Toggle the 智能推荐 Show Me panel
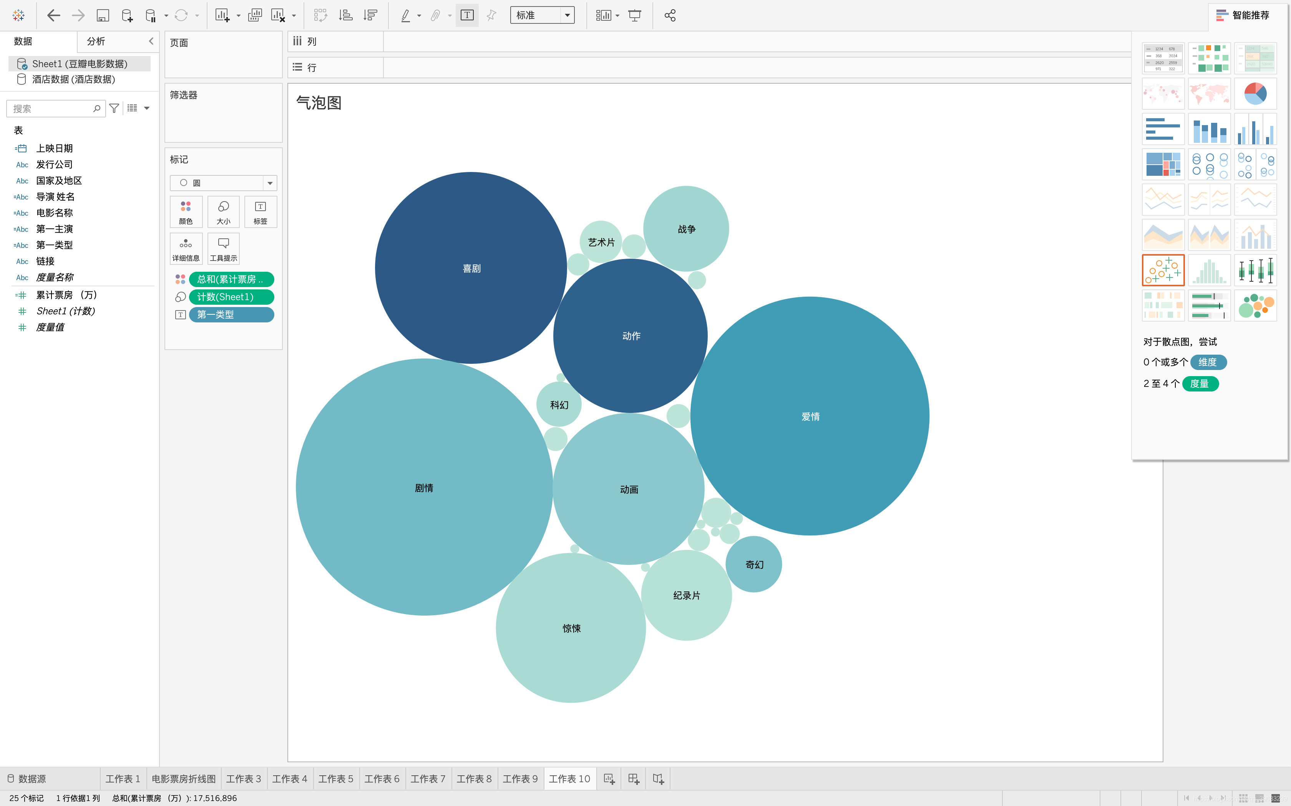This screenshot has width=1291, height=806. [x=1243, y=15]
